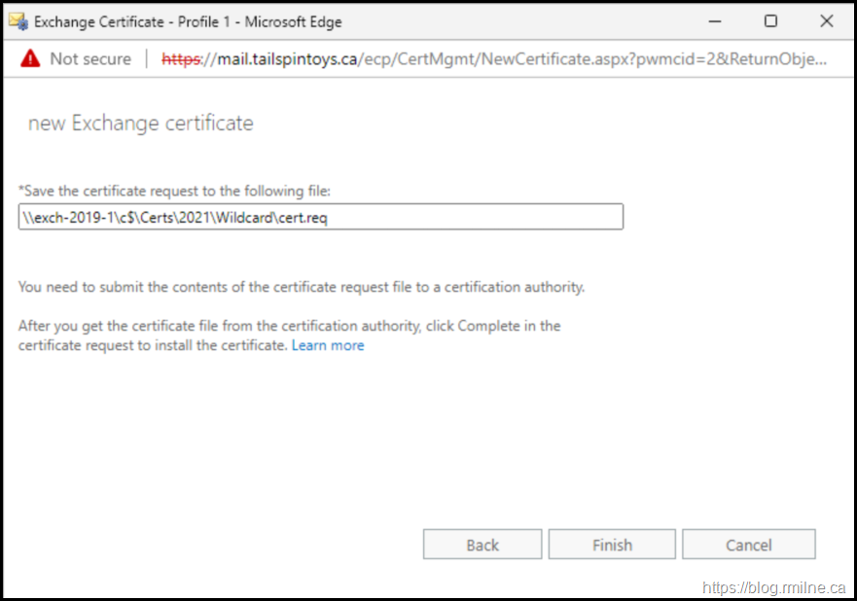Cancel the new certificate wizard
Screen dimensions: 857x601
pyautogui.click(x=748, y=545)
